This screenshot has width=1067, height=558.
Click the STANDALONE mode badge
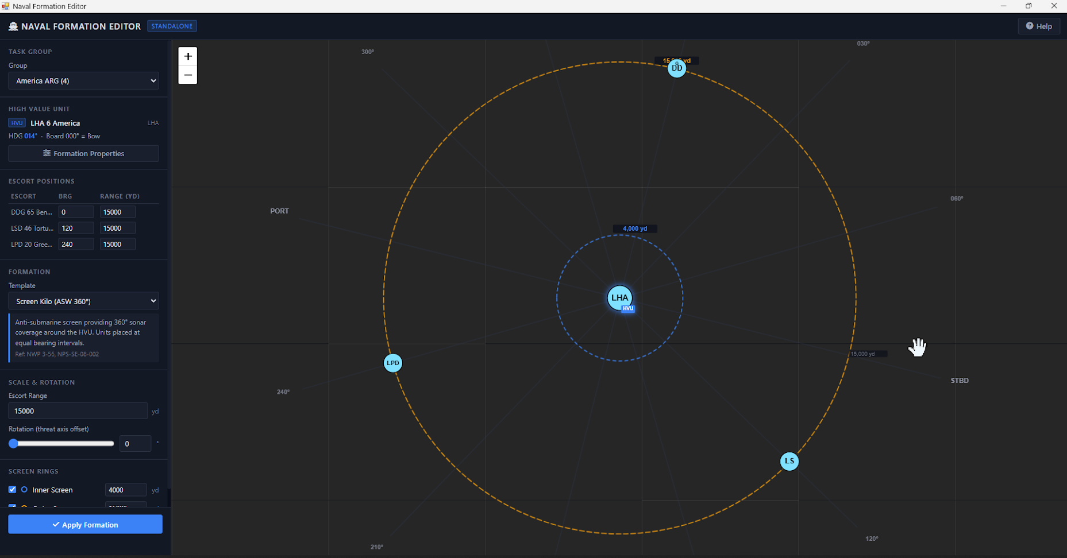click(172, 26)
